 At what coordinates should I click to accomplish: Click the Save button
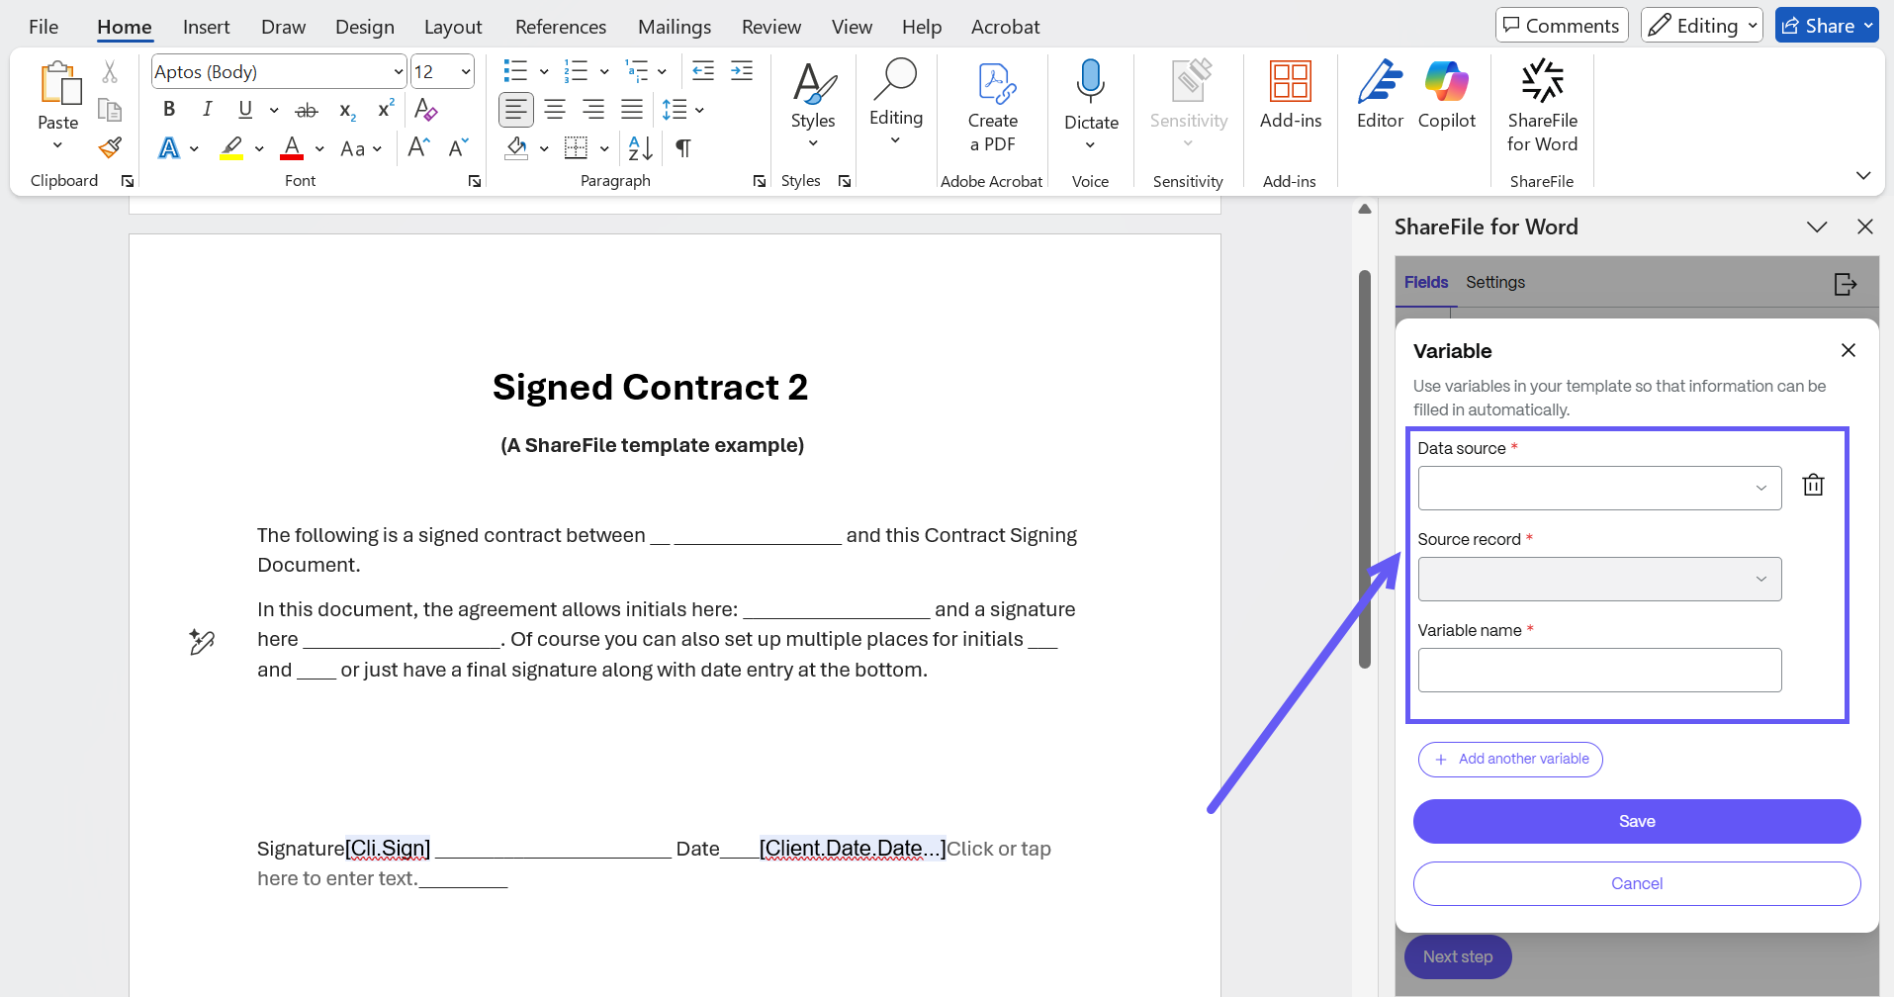(1636, 822)
